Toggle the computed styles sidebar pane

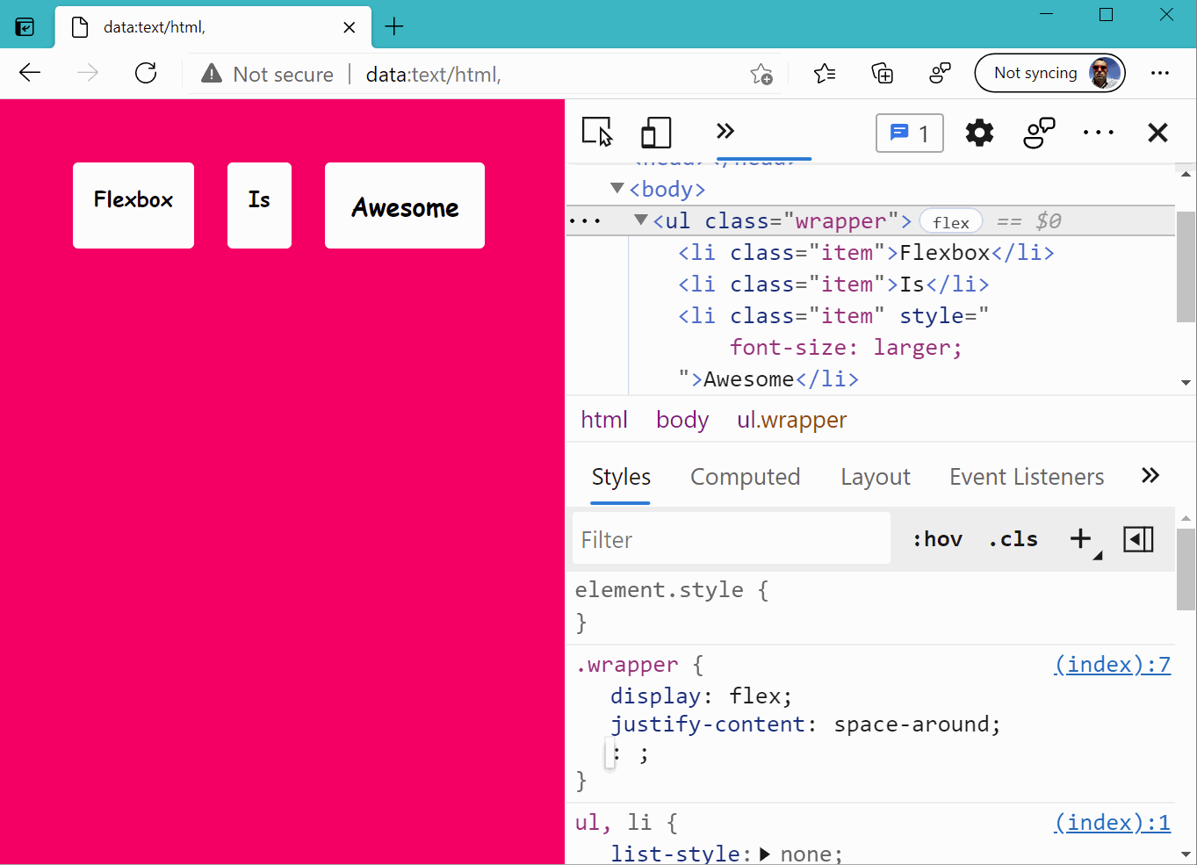pyautogui.click(x=1138, y=539)
